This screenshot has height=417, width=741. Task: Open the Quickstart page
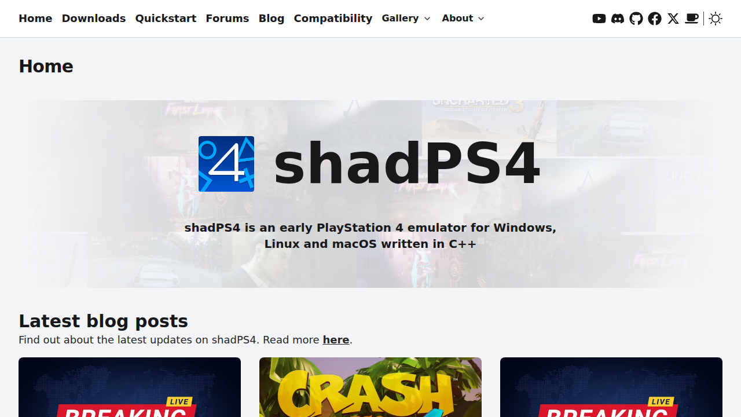(166, 19)
